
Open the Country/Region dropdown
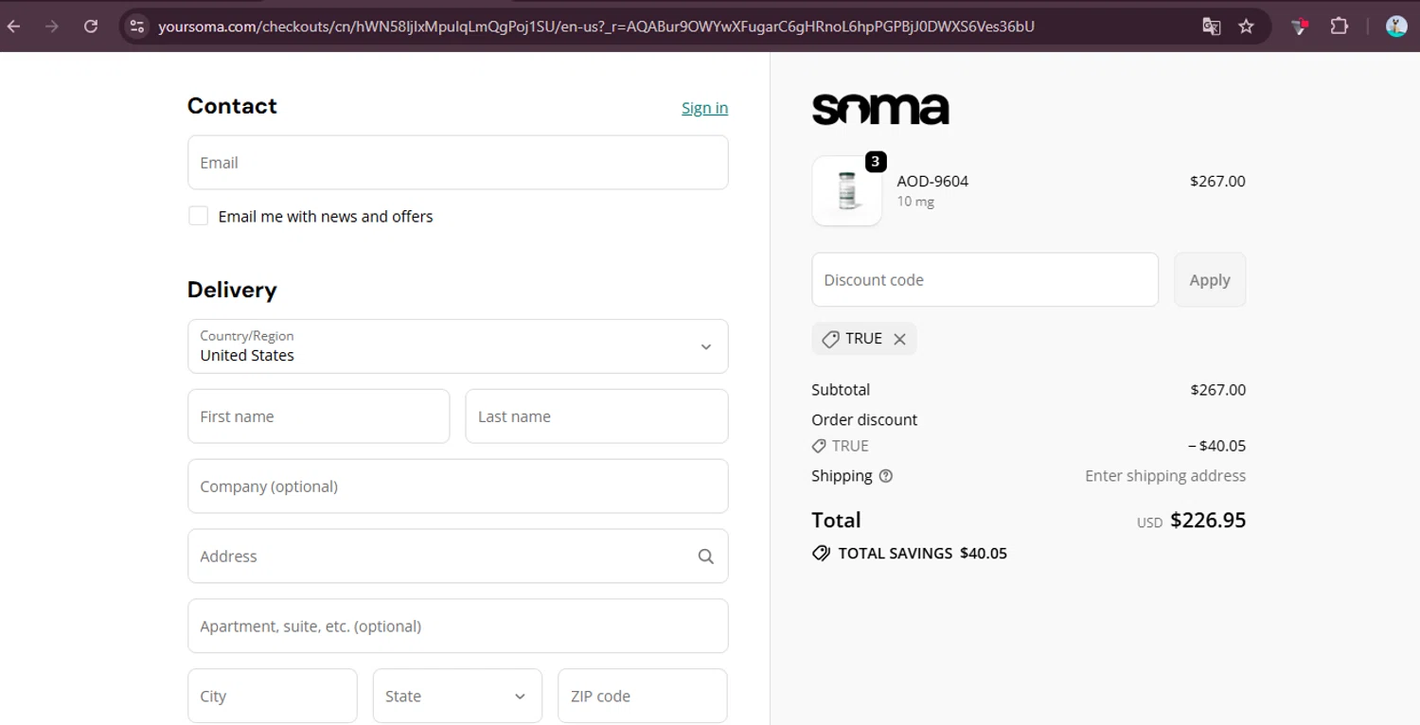point(458,346)
